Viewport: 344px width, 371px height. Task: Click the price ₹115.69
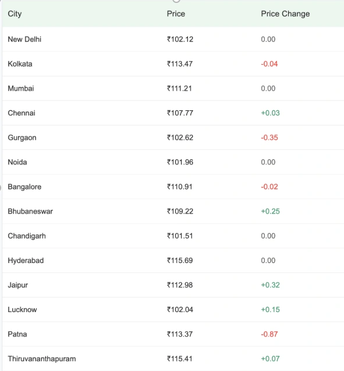coord(180,261)
